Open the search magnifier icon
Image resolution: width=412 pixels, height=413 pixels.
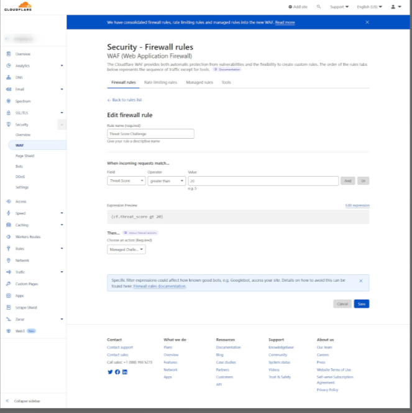point(319,7)
